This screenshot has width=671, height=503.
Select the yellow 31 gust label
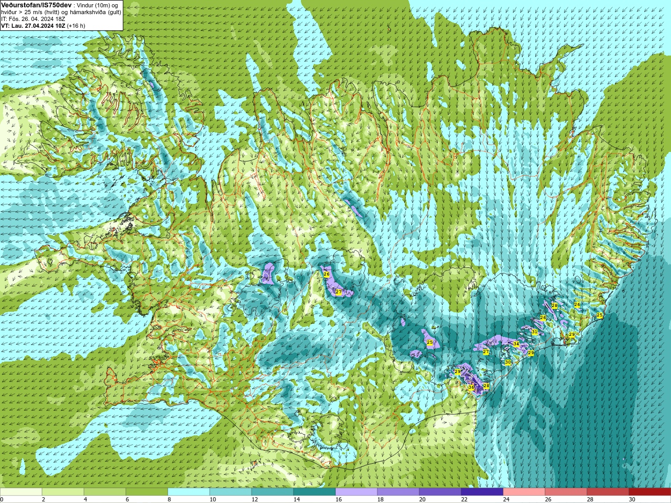pyautogui.click(x=535, y=332)
